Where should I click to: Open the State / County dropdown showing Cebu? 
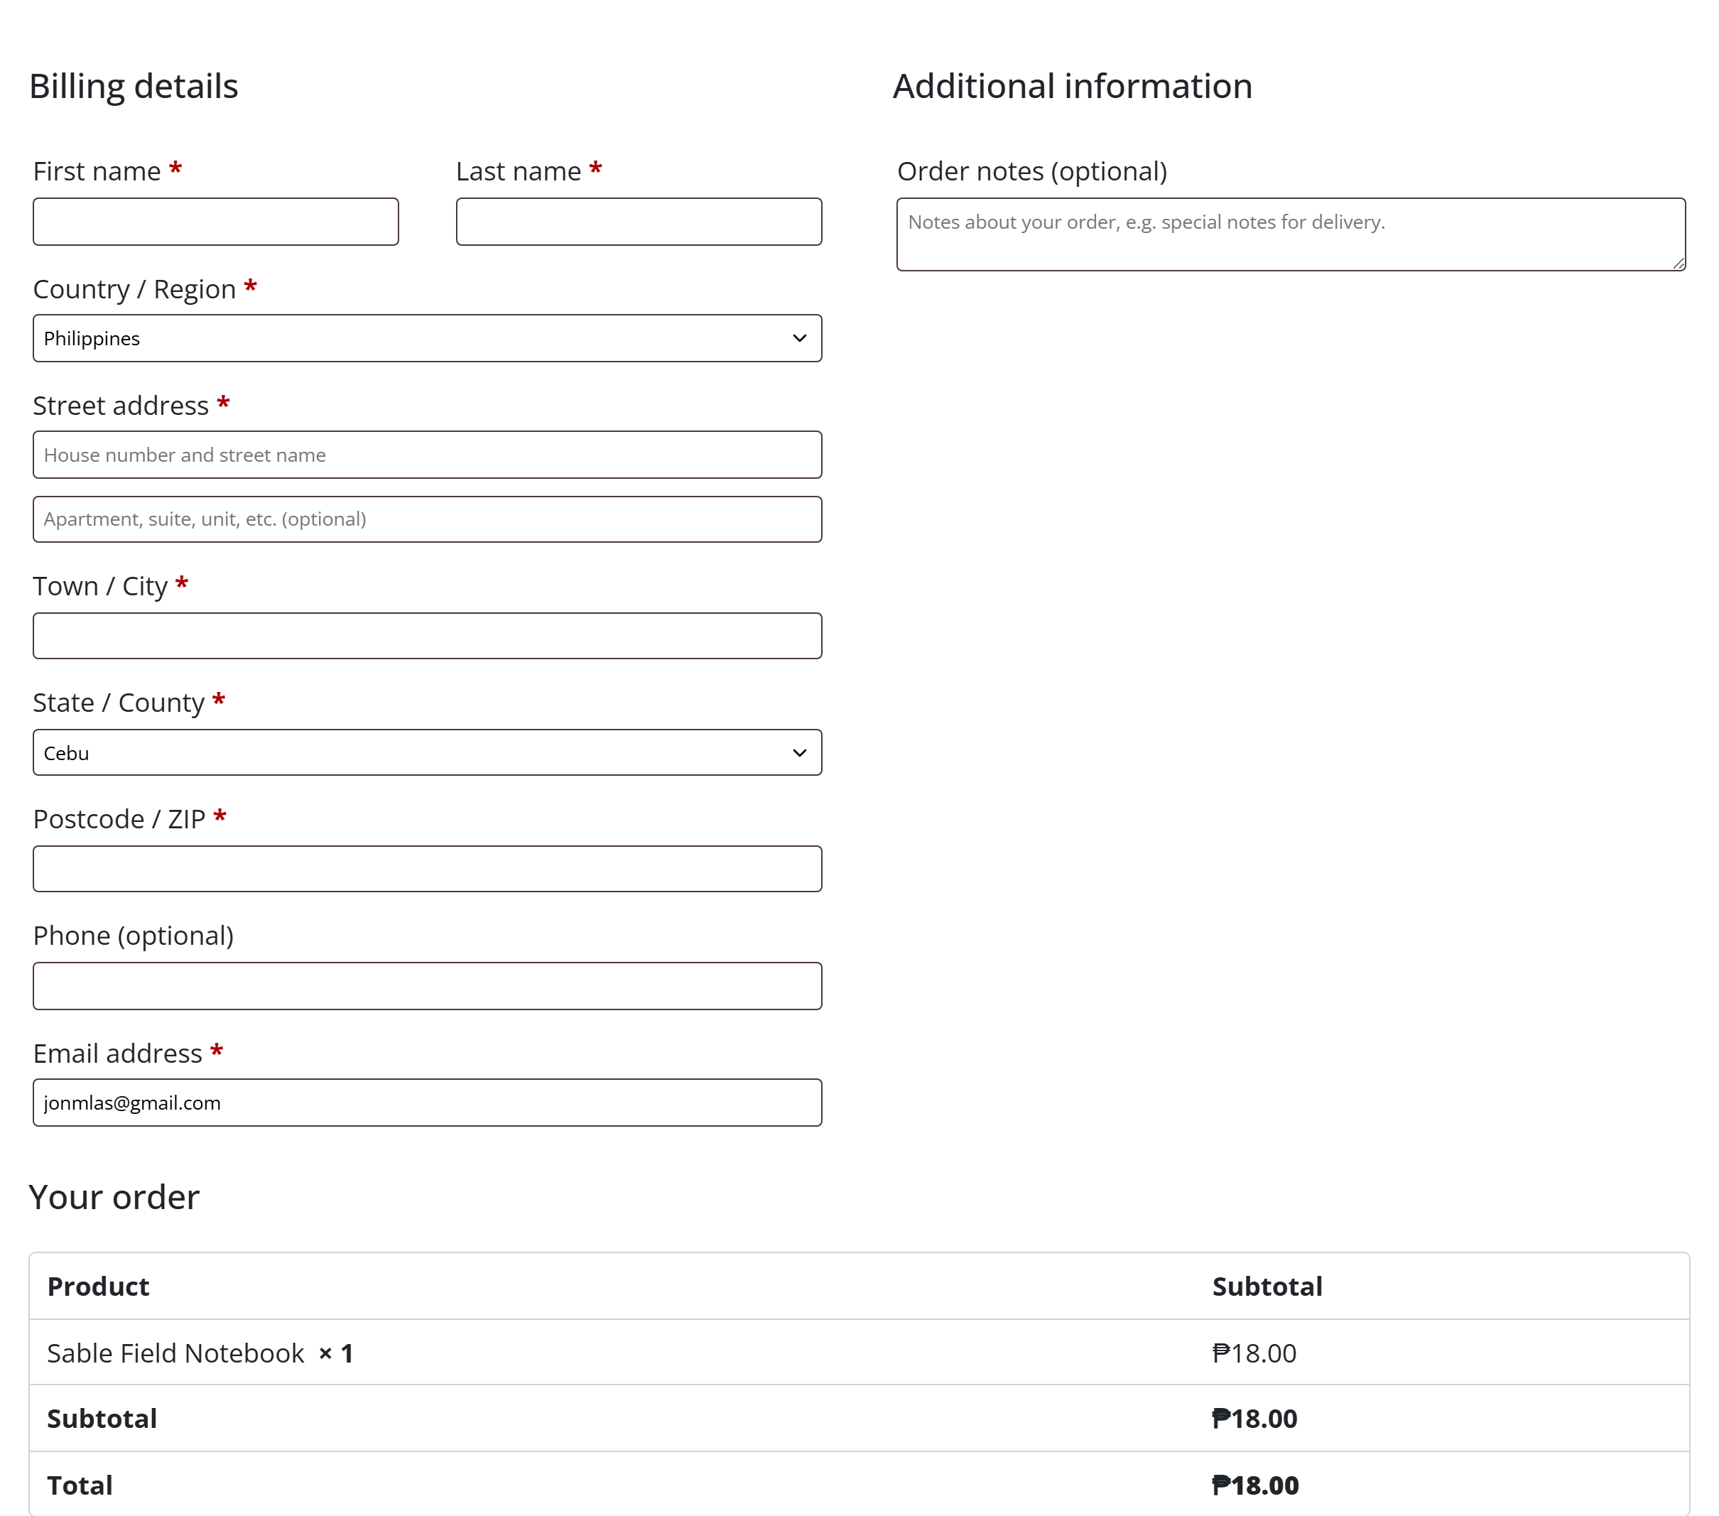[x=427, y=753]
